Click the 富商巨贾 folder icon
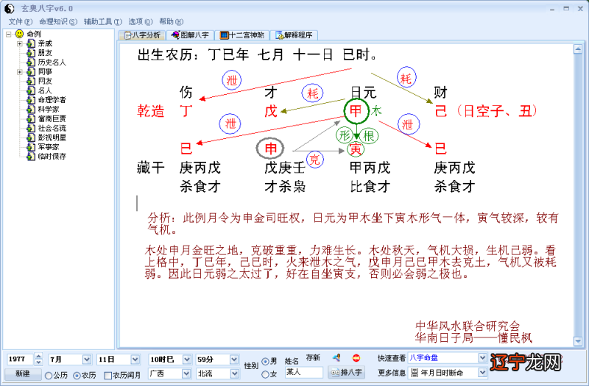589x386 pixels. (31, 118)
